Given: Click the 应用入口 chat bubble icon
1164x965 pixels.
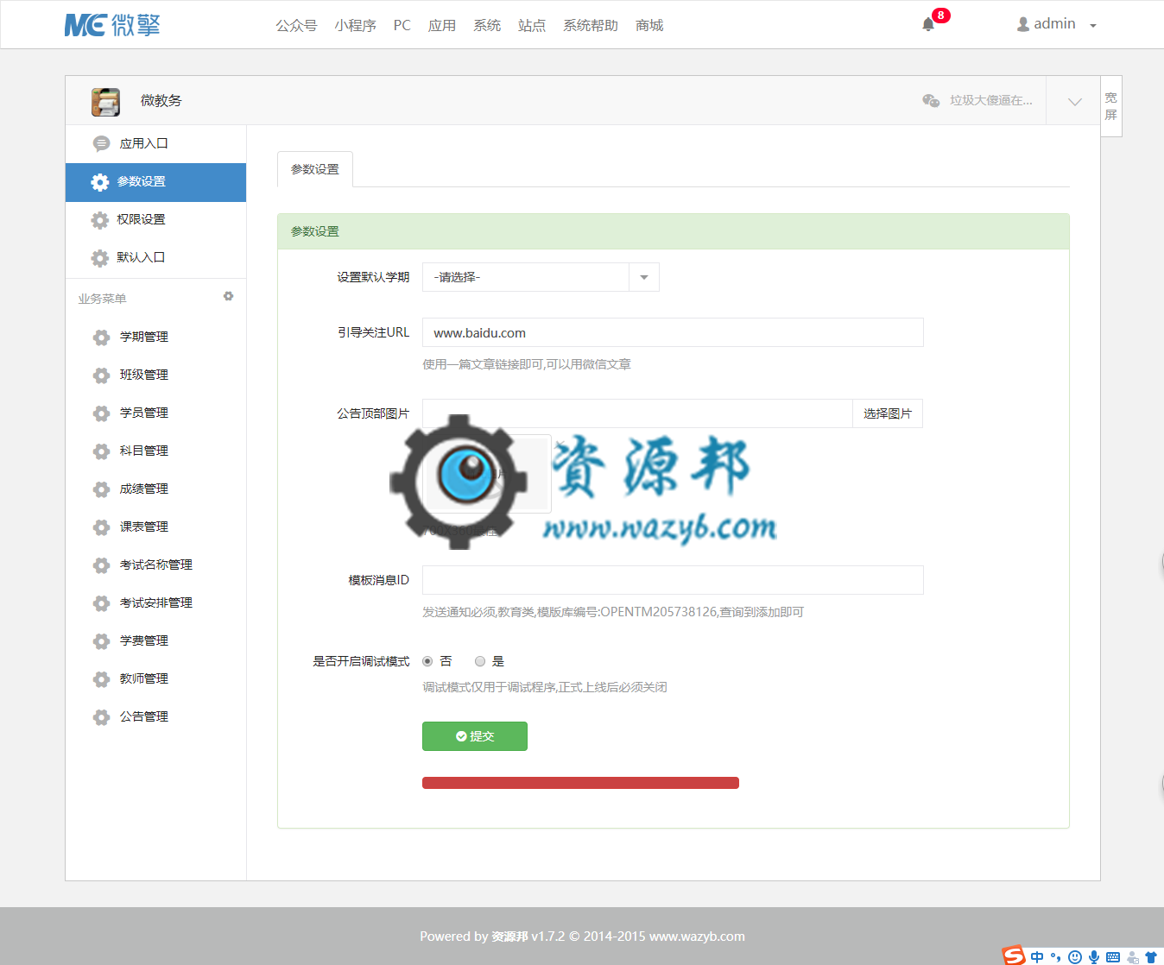Looking at the screenshot, I should 101,143.
